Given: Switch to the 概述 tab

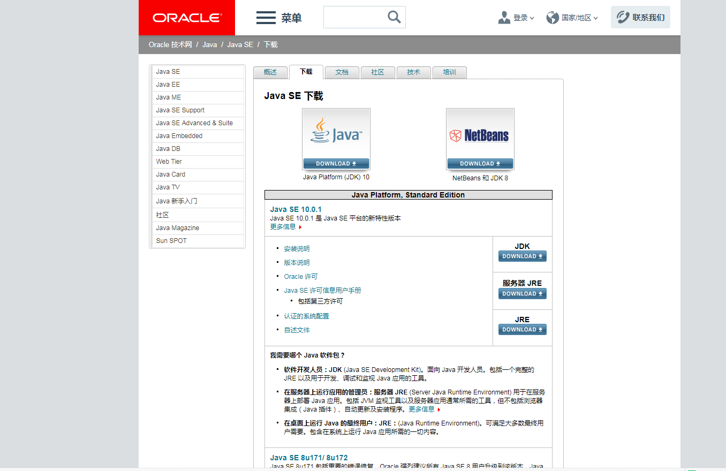Looking at the screenshot, I should click(270, 72).
